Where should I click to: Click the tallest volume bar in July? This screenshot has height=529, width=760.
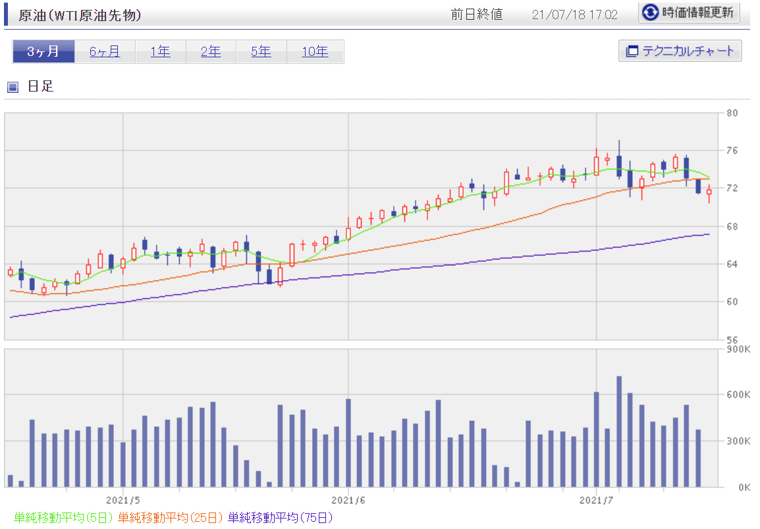coord(619,432)
